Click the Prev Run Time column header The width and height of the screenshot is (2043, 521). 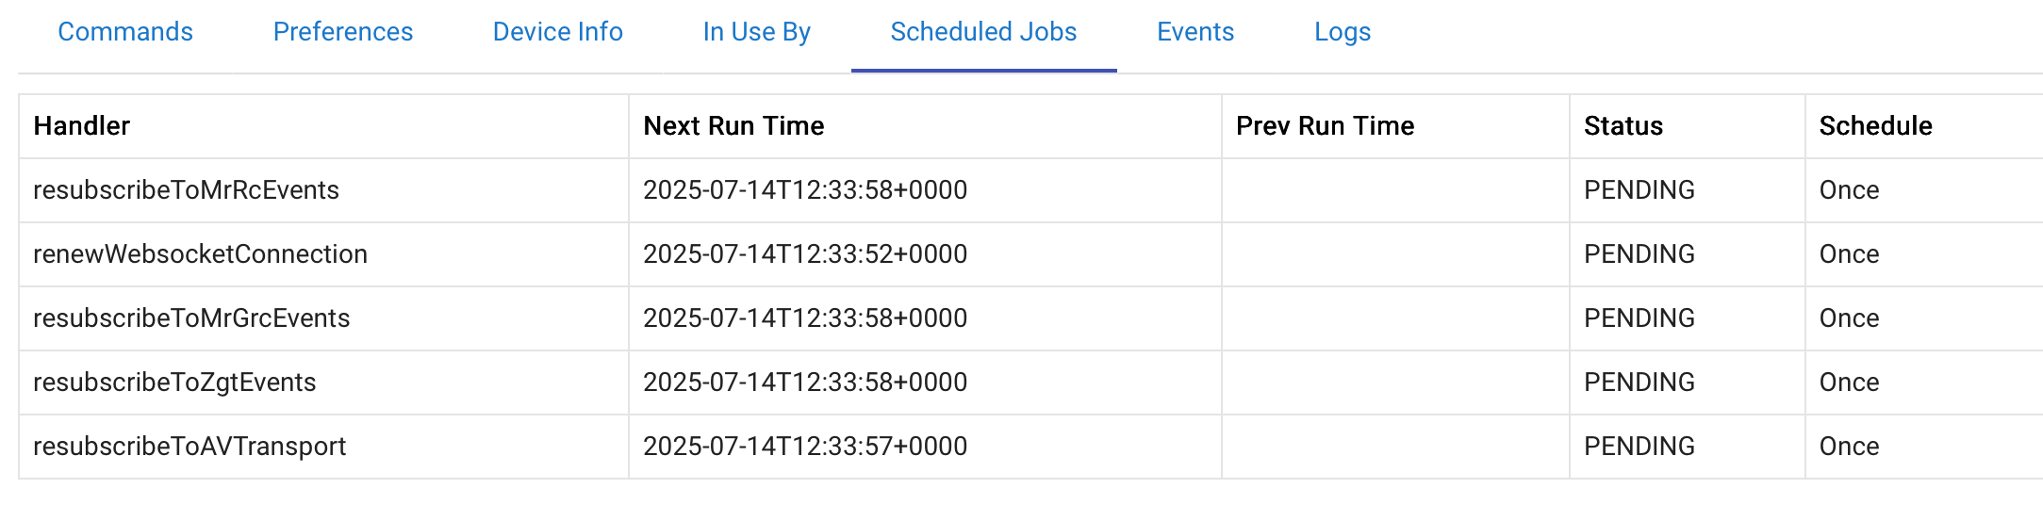(1325, 126)
